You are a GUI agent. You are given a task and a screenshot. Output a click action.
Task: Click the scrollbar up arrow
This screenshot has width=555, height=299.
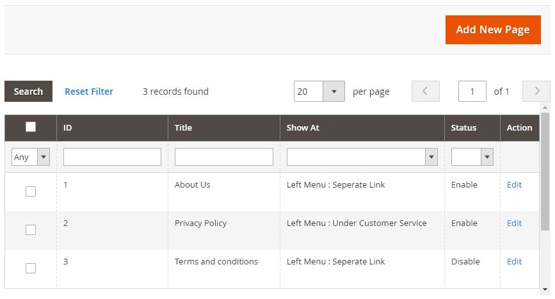545,108
